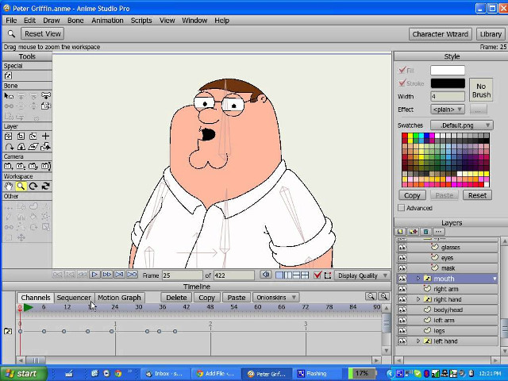
Task: Toggle visibility of the eyes layer
Action: coord(402,258)
